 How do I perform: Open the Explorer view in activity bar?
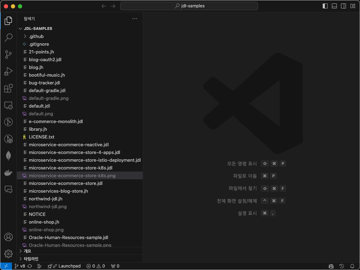point(8,21)
